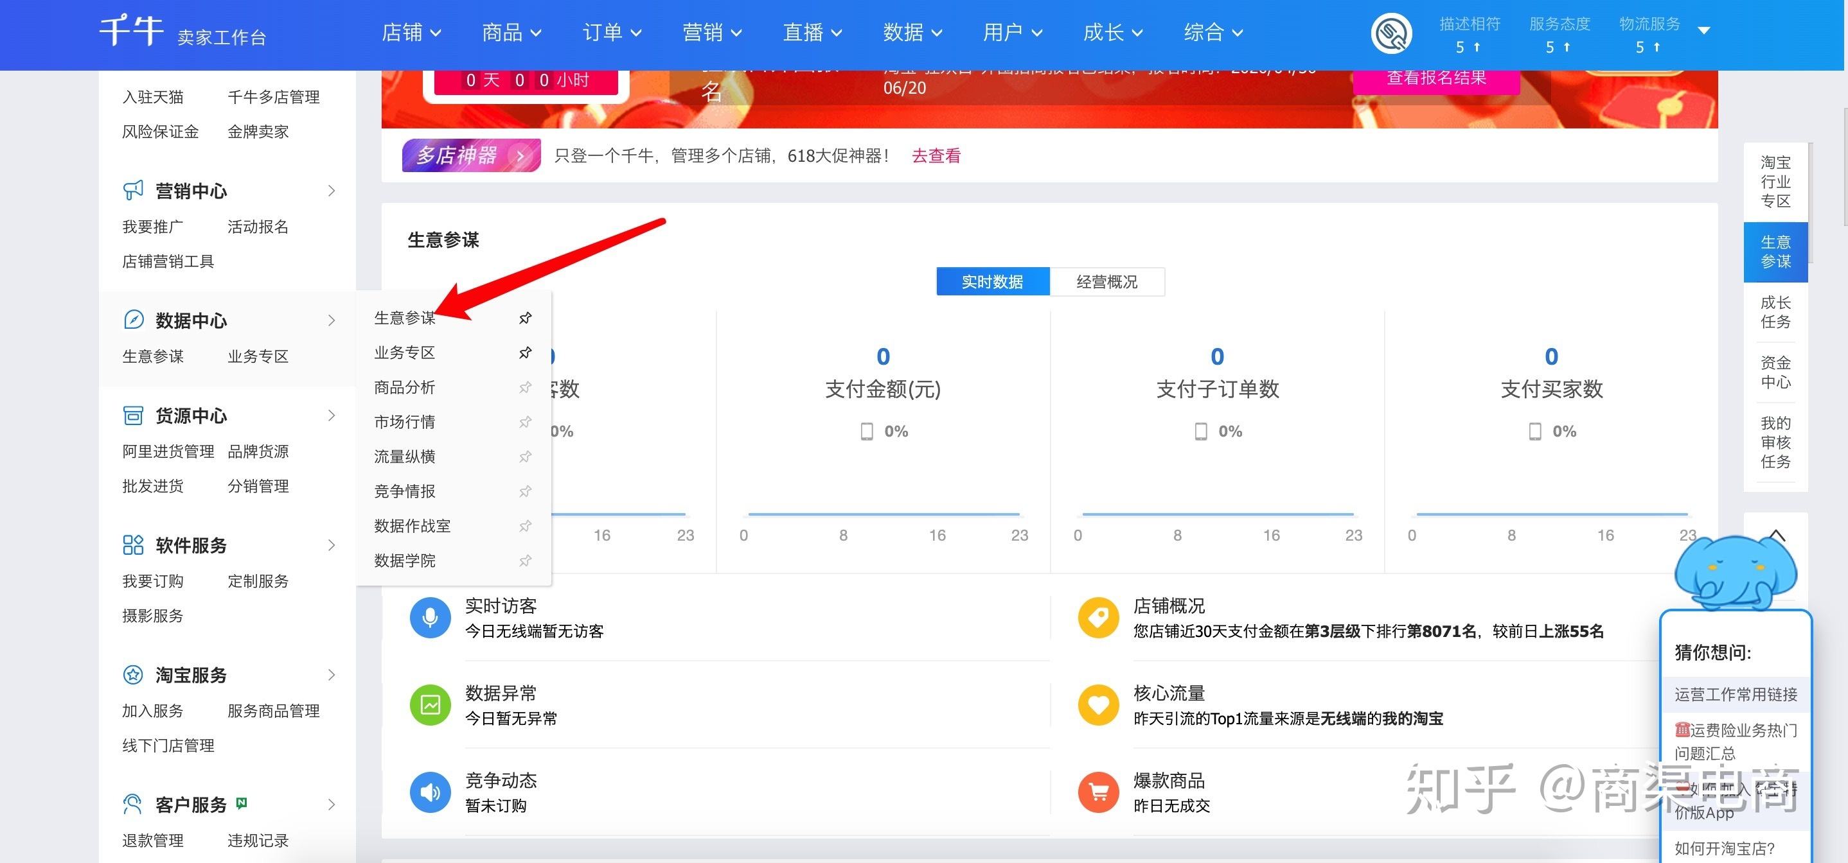Click the 竞争动态 speaker icon
Screen dimensions: 1848x863
[430, 792]
